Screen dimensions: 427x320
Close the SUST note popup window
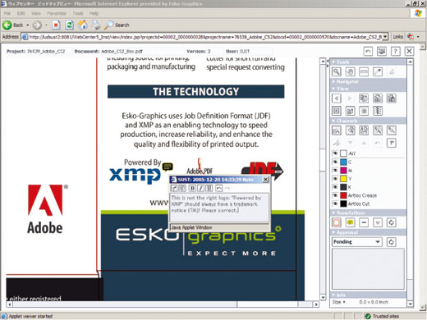(x=265, y=180)
